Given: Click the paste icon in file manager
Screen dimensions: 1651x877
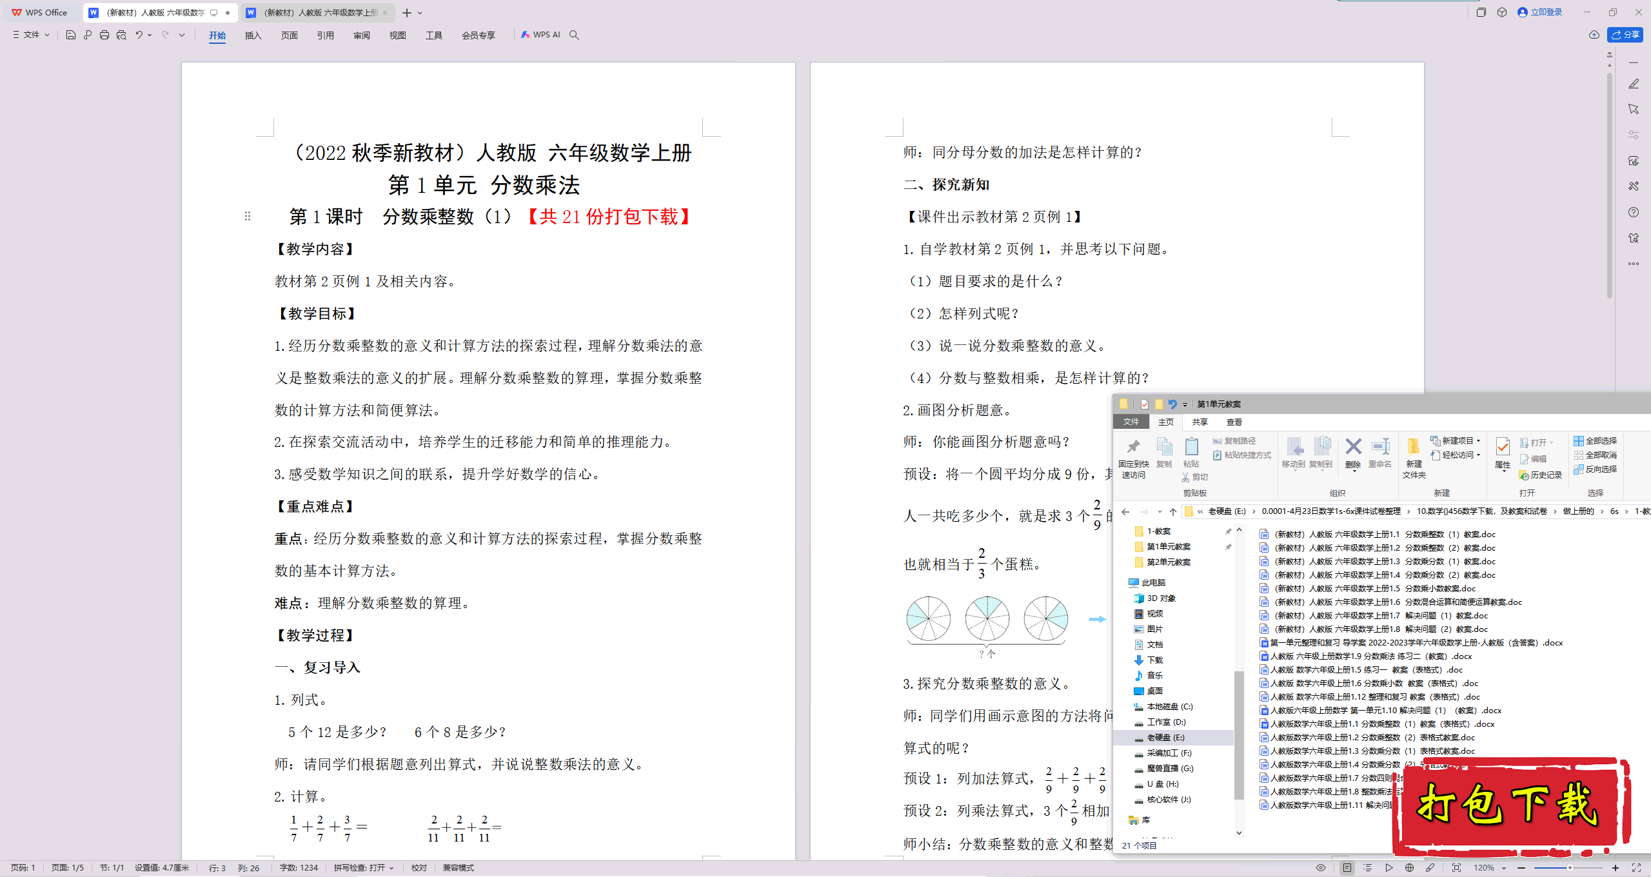Looking at the screenshot, I should click(x=1189, y=451).
